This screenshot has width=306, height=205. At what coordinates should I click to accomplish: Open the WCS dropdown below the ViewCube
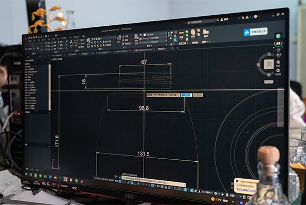(x=269, y=82)
